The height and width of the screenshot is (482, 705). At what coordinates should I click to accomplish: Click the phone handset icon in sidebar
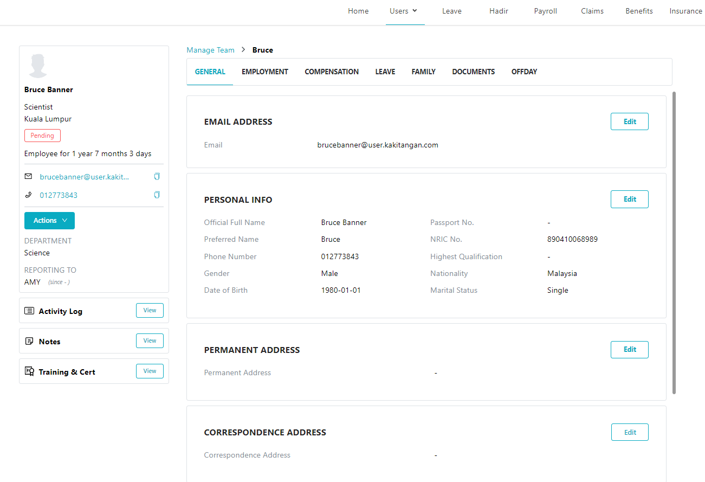29,195
